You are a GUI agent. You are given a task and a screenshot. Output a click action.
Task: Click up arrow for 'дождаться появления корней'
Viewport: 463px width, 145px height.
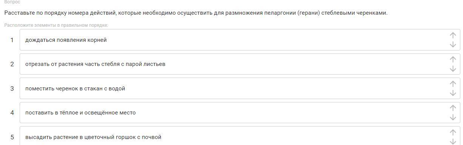[453, 35]
